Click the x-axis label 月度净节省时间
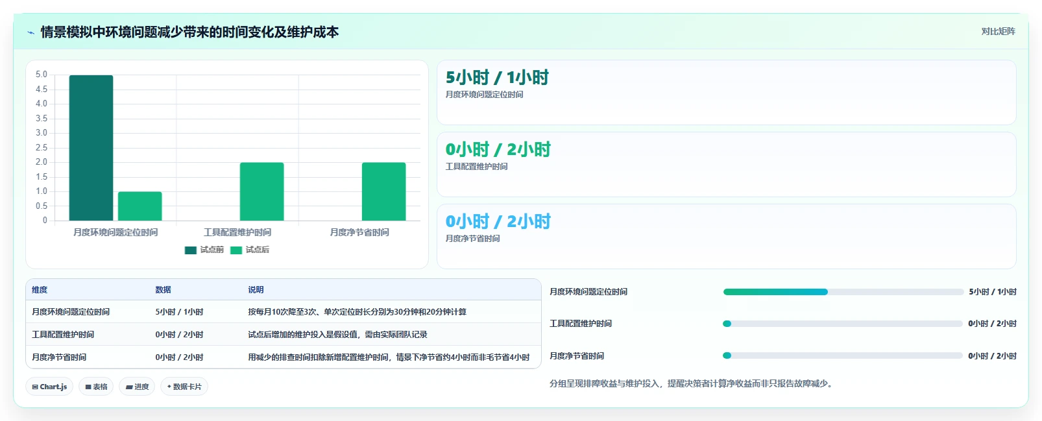1042x421 pixels. tap(359, 232)
